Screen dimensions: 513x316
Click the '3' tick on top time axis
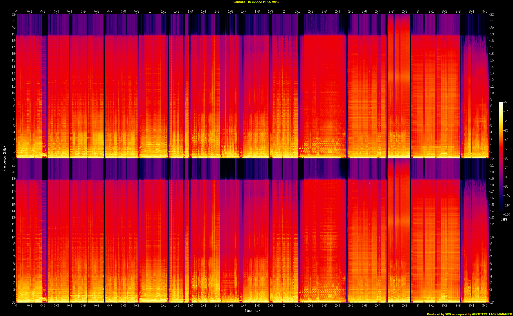[418, 12]
